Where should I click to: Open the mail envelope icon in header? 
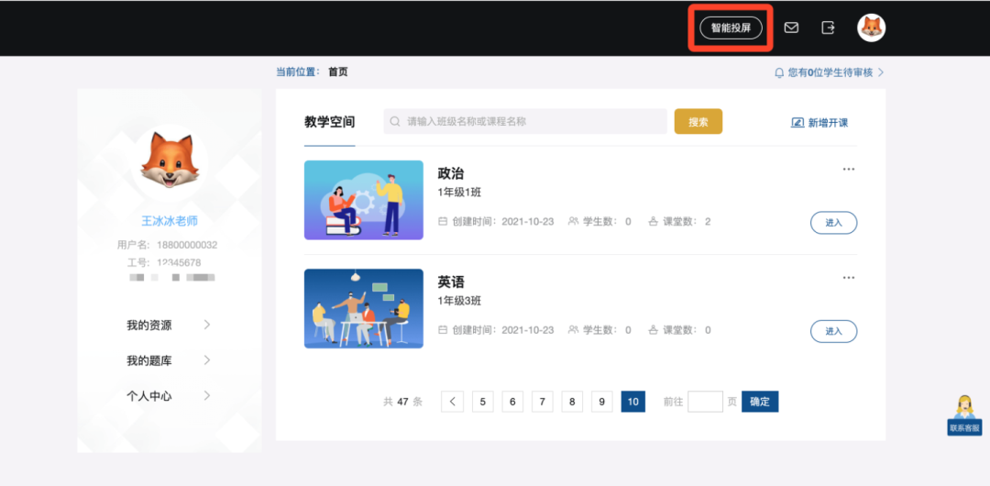tap(791, 28)
